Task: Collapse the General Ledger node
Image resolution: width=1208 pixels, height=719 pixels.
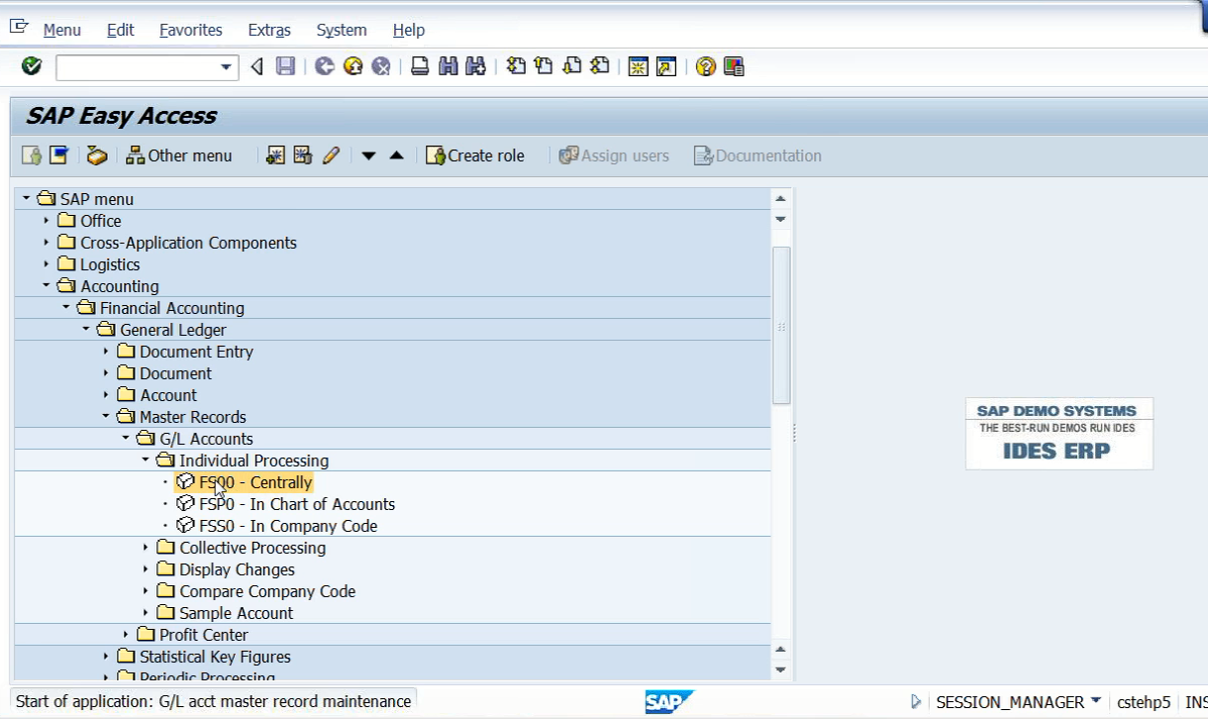Action: click(x=85, y=330)
